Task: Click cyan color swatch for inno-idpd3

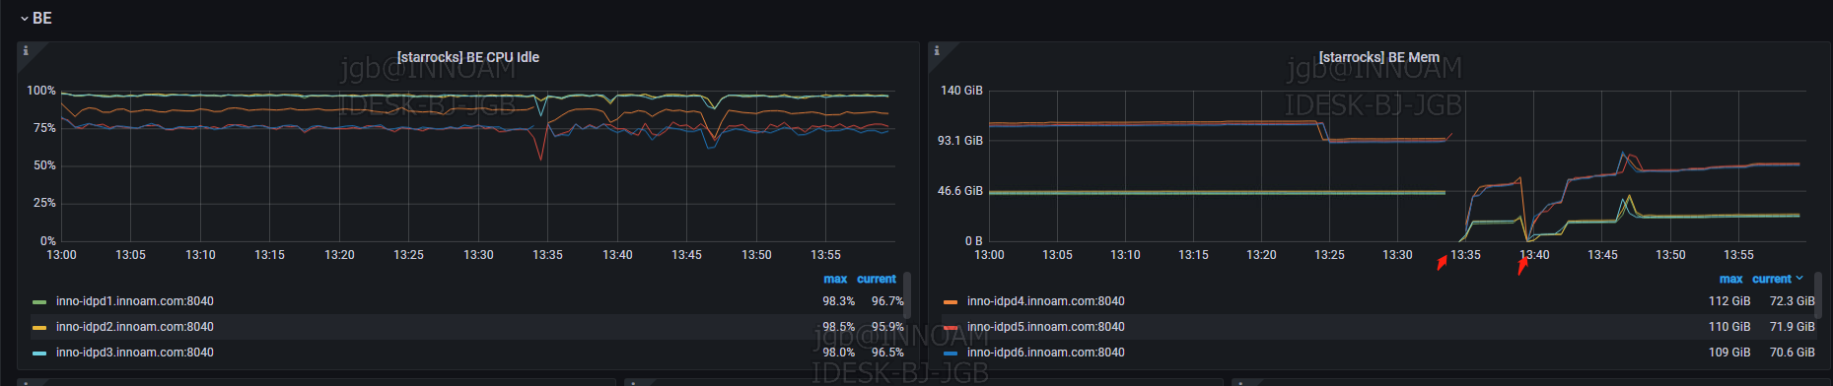Action: pyautogui.click(x=39, y=354)
